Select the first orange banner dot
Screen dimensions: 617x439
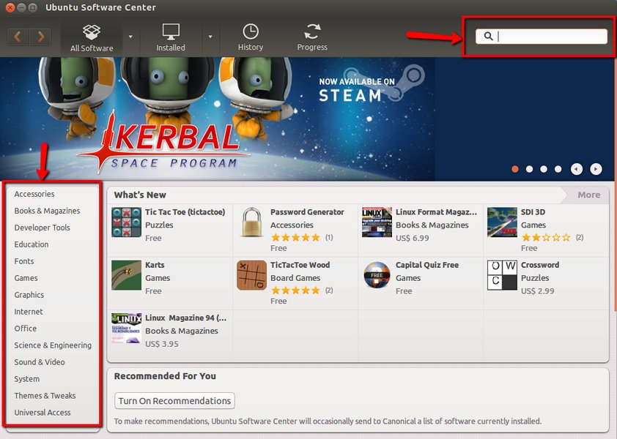(x=514, y=169)
